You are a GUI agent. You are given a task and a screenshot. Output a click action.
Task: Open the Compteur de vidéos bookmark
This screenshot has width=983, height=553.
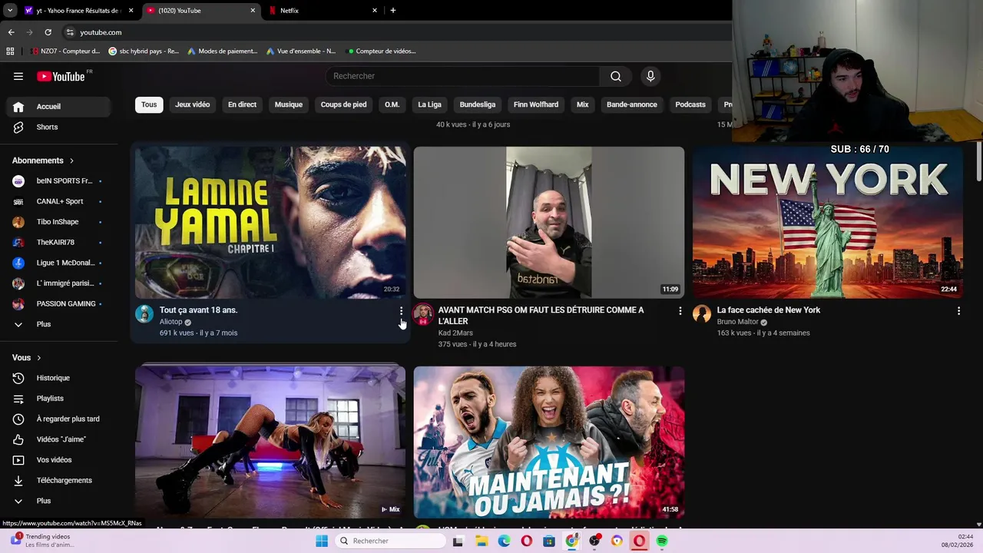(382, 51)
